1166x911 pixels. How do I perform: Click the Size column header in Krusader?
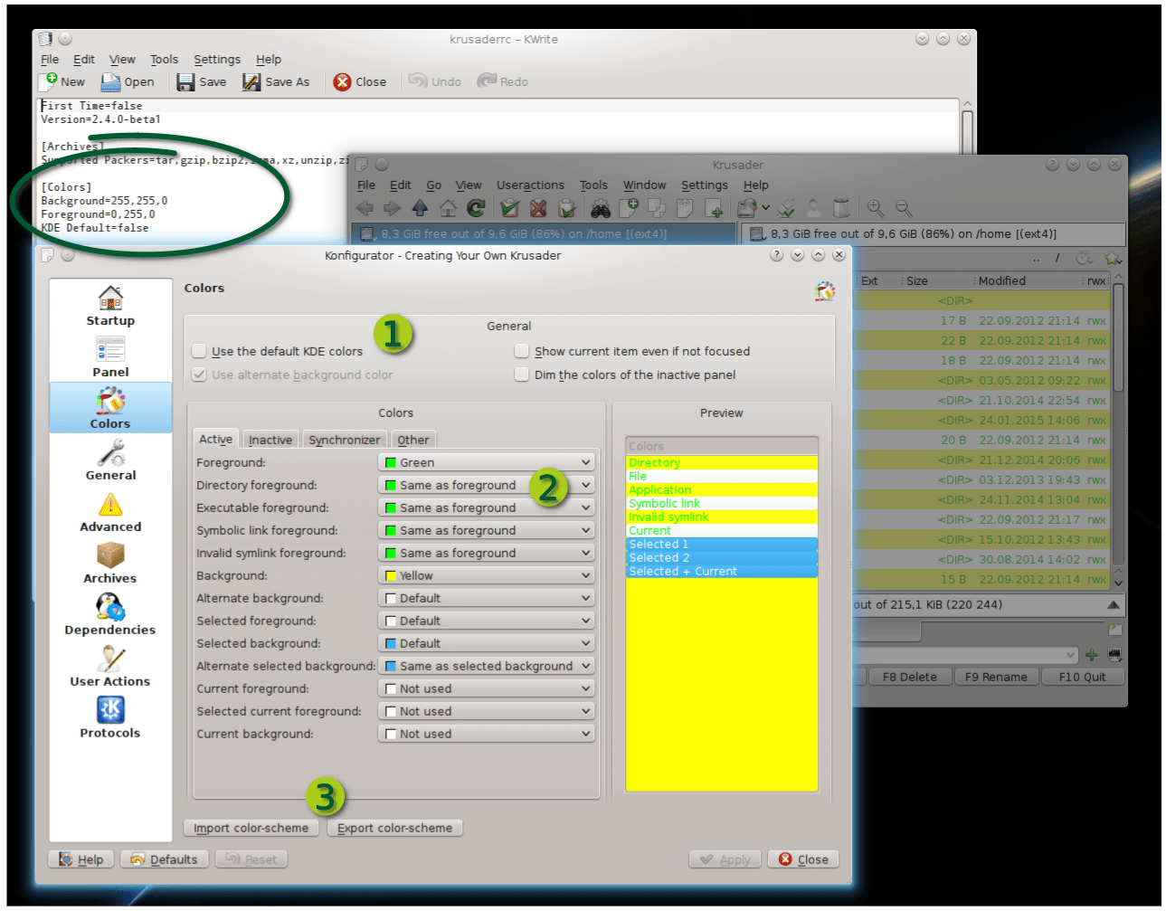[x=936, y=281]
